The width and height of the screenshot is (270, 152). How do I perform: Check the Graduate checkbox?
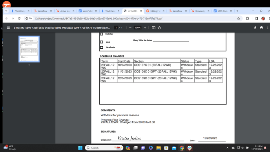102,47
